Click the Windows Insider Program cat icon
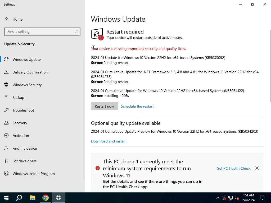The width and height of the screenshot is (271, 203). click(x=6, y=173)
